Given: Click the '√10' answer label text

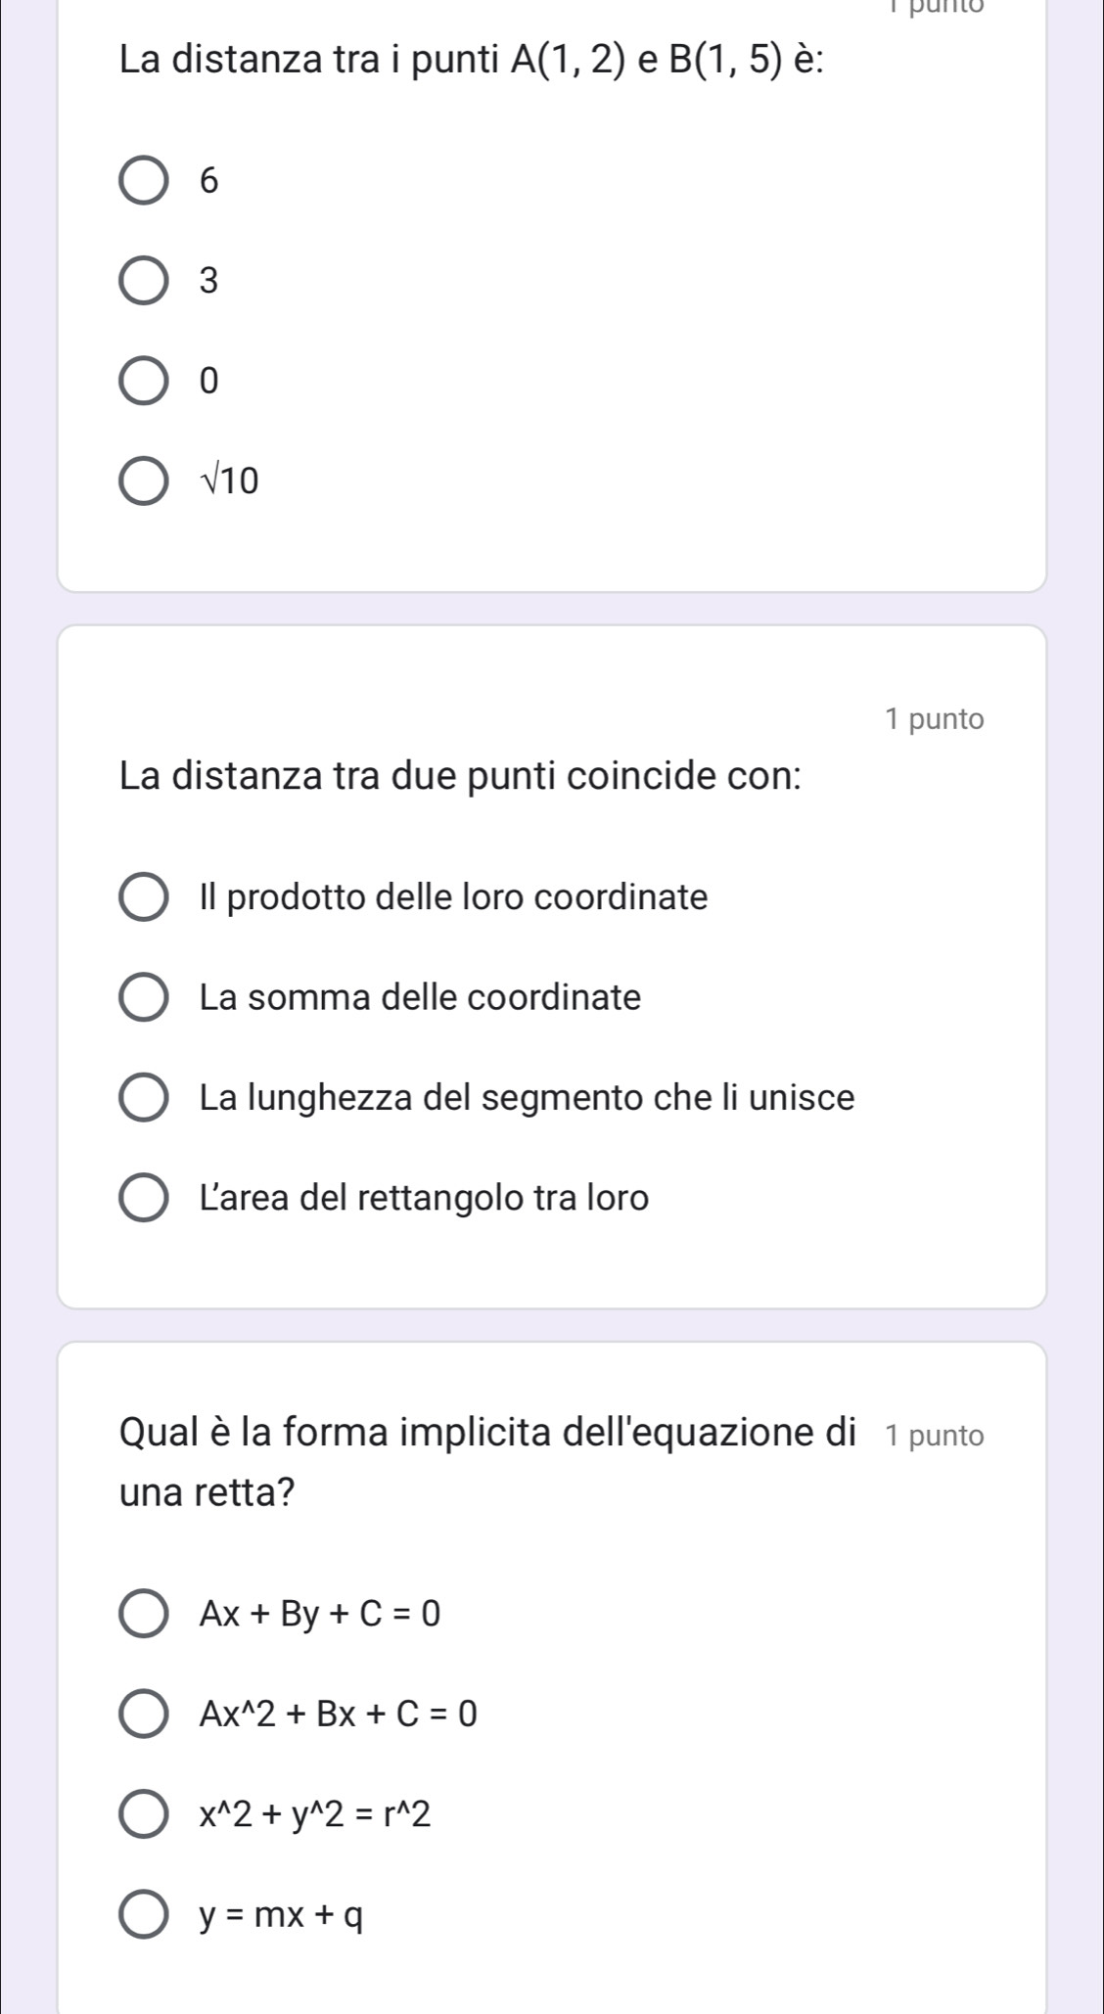Looking at the screenshot, I should [229, 481].
